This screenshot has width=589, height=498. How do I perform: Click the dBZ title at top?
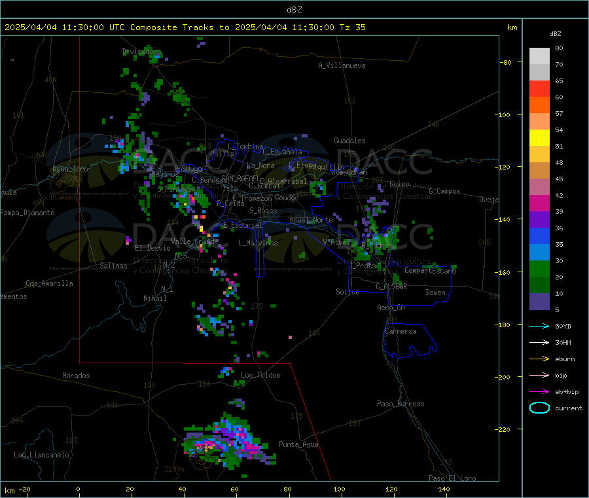tap(294, 10)
